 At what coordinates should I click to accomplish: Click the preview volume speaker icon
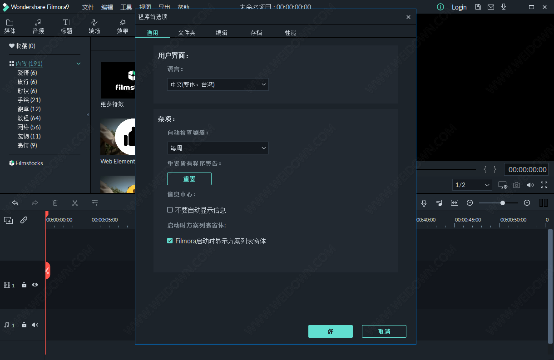tap(530, 185)
